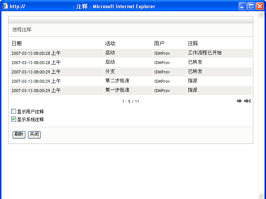Click the 关闭 button

[x=34, y=135]
